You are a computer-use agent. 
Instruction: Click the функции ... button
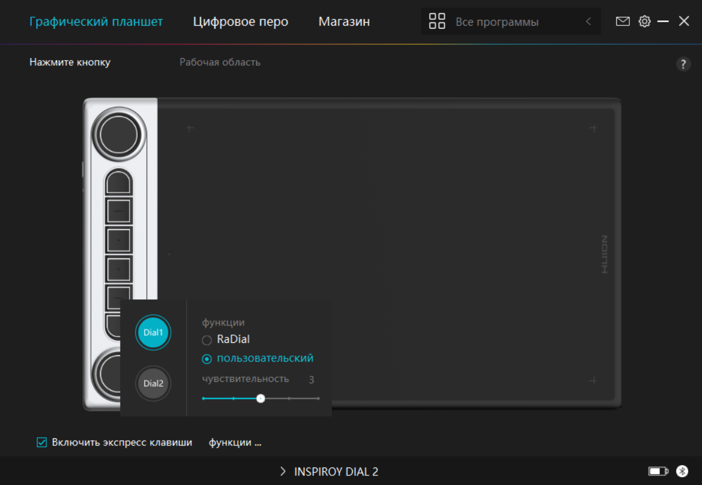pos(235,442)
